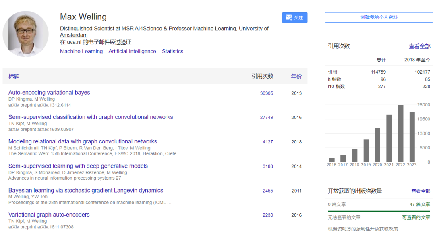Screen dimensions: 435x234
Task: Click 创建我的个人资料 button
Action: click(x=379, y=18)
